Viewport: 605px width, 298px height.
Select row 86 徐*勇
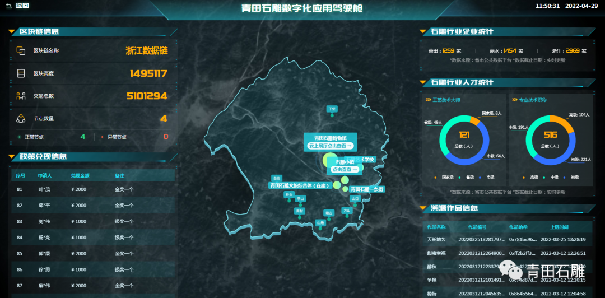[x=92, y=270]
